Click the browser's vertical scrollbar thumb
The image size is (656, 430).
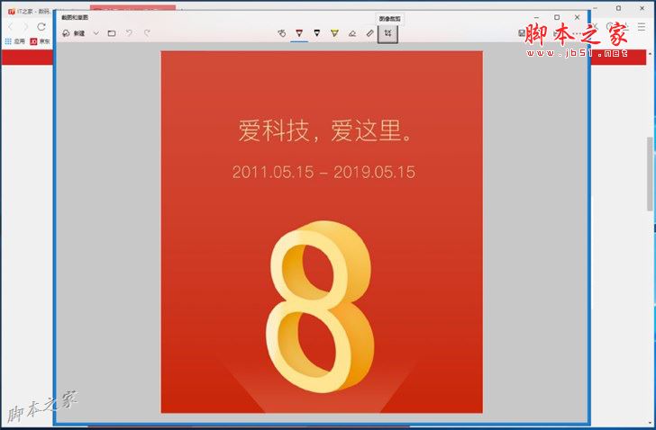pos(651,175)
